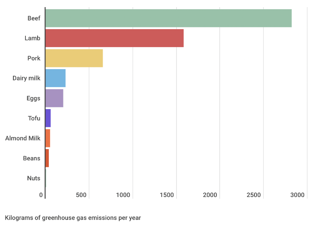Click the greenhouse gas emissions caption
The image size is (317, 227).
pyautogui.click(x=73, y=218)
